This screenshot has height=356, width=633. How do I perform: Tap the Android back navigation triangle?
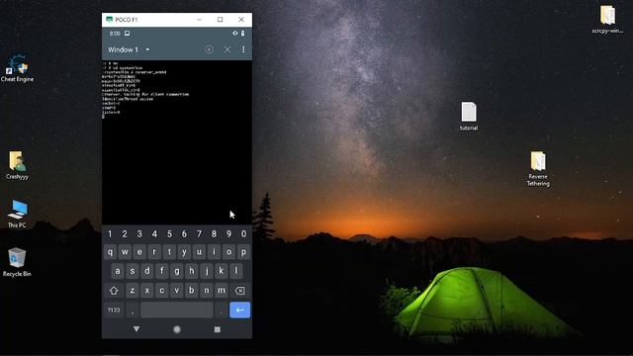[136, 329]
